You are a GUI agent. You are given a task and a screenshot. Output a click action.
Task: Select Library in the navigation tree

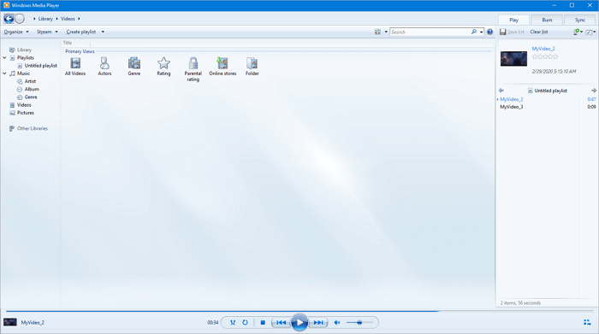pyautogui.click(x=21, y=50)
